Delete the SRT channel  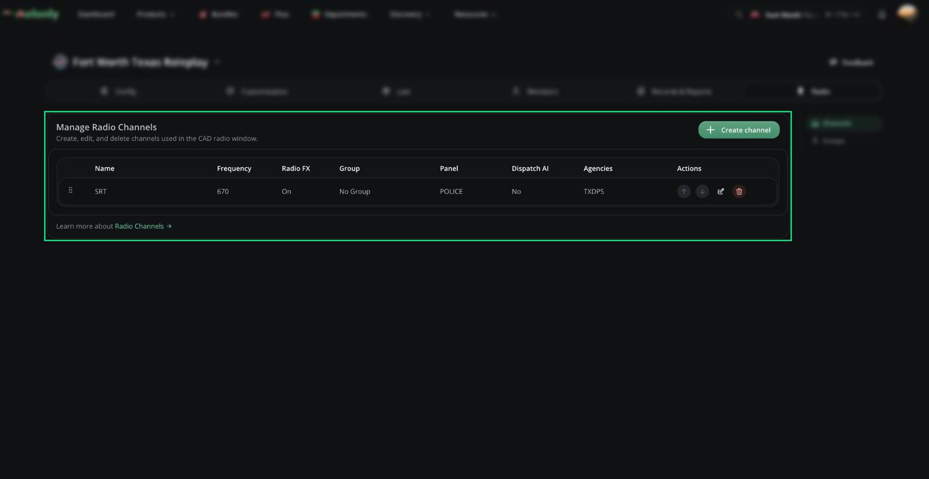tap(739, 191)
